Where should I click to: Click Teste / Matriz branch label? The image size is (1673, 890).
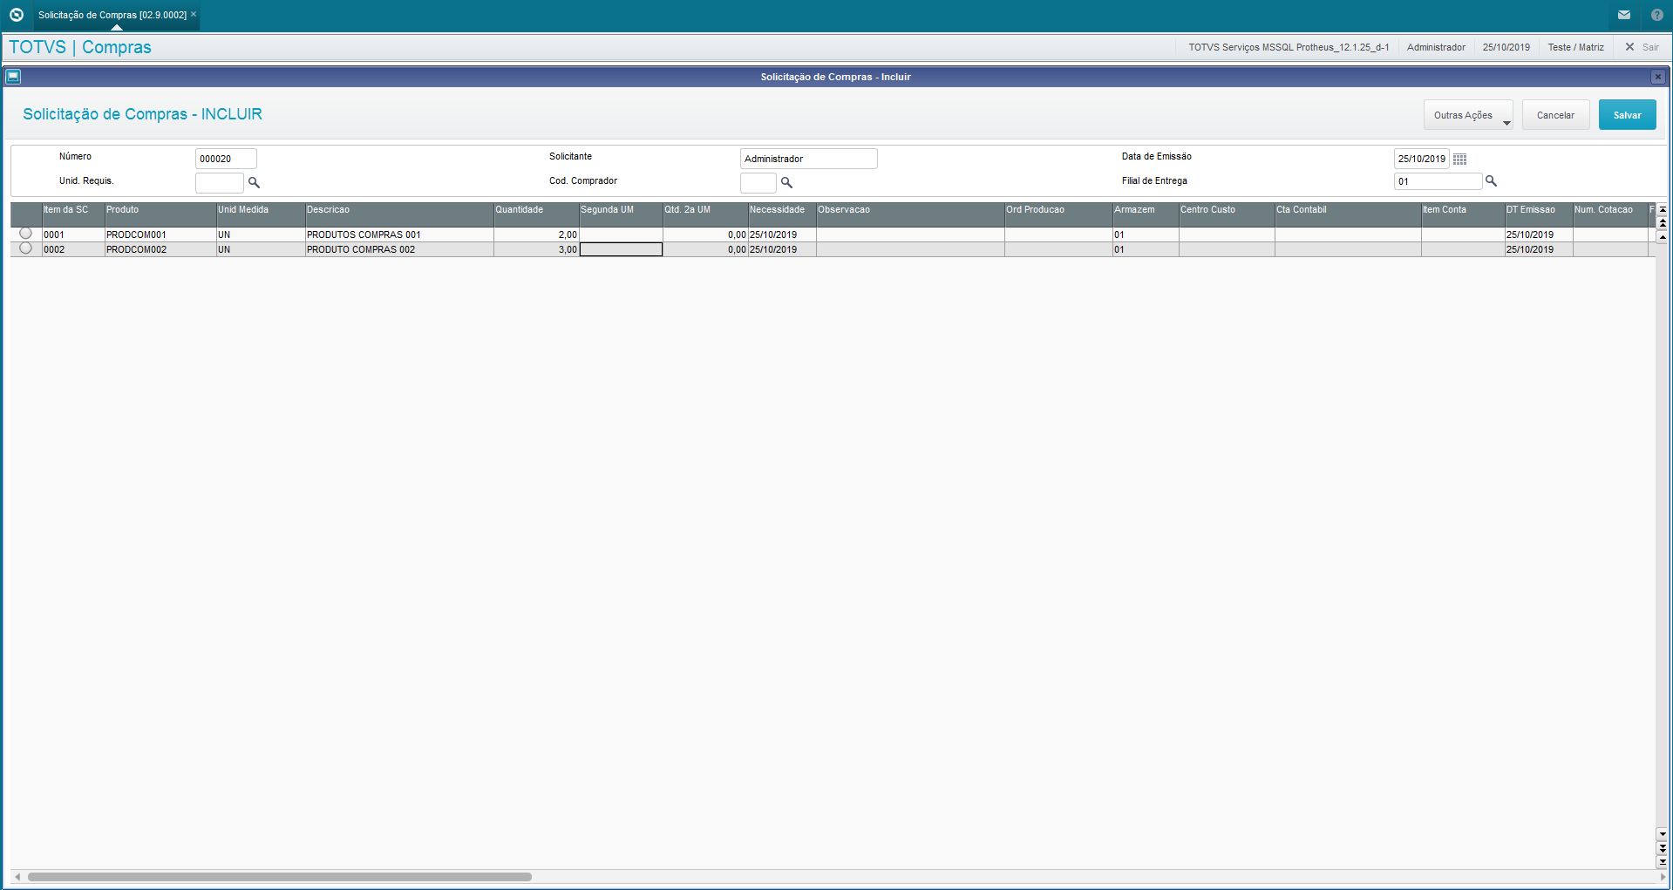[x=1575, y=47]
